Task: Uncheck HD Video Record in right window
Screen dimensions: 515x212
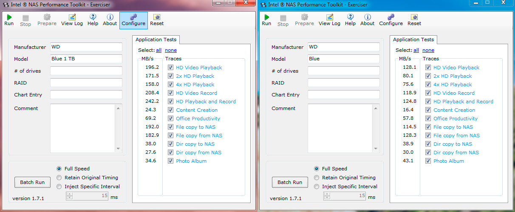Action: 428,93
